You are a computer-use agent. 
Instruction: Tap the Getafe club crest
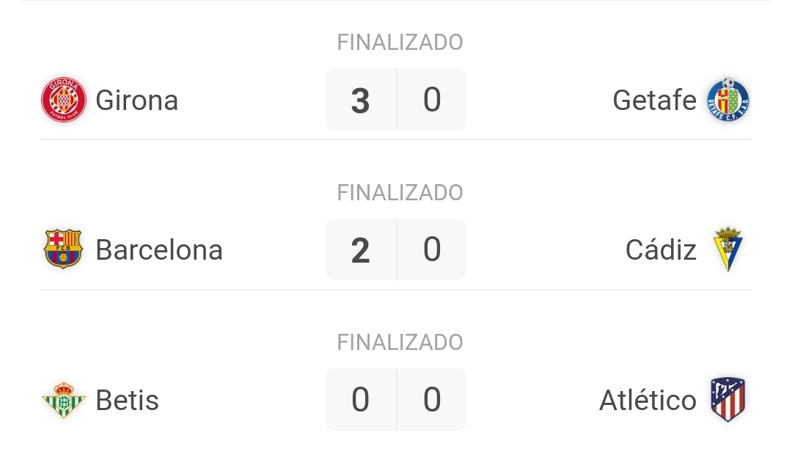728,100
